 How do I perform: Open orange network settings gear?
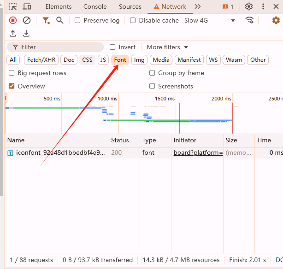276,20
